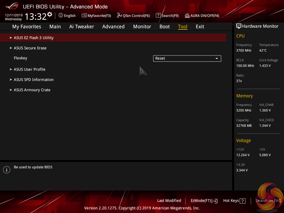Image resolution: width=284 pixels, height=213 pixels.
Task: Click MyFavorite(F3) button
Action: 96,16
